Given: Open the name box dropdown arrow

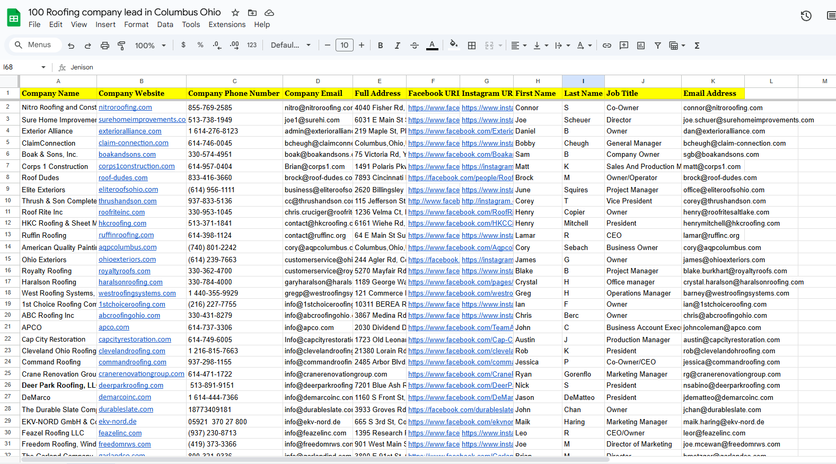Looking at the screenshot, I should tap(43, 67).
